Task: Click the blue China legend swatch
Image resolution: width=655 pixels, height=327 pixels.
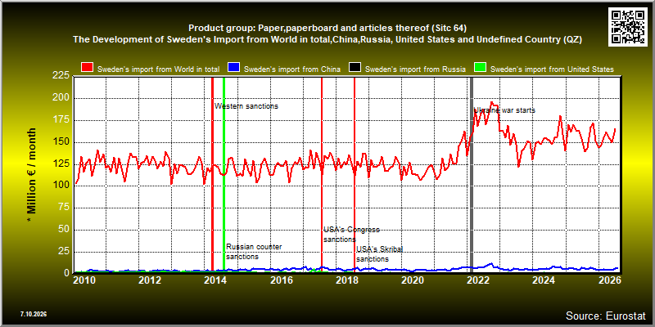Action: [234, 69]
